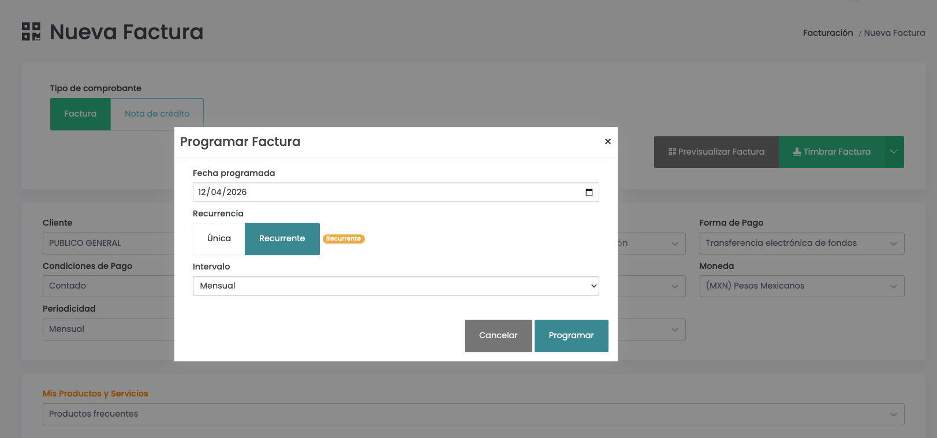937x438 pixels.
Task: Click Previsualizar Factura button
Action: click(x=716, y=152)
